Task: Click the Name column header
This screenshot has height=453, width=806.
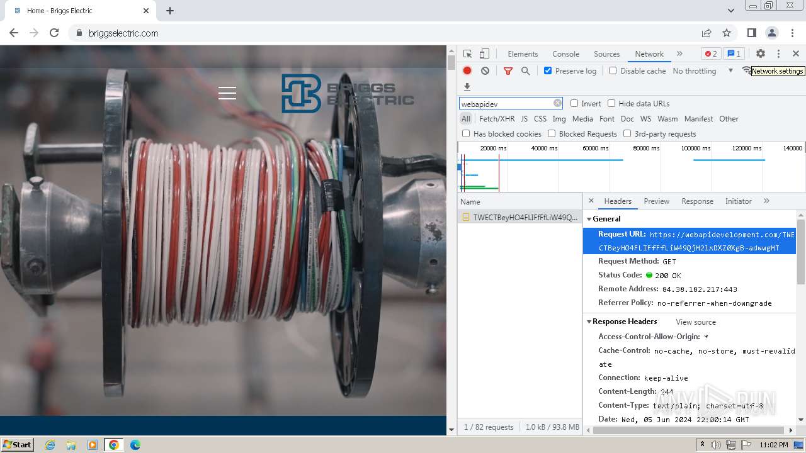Action: [x=519, y=201]
